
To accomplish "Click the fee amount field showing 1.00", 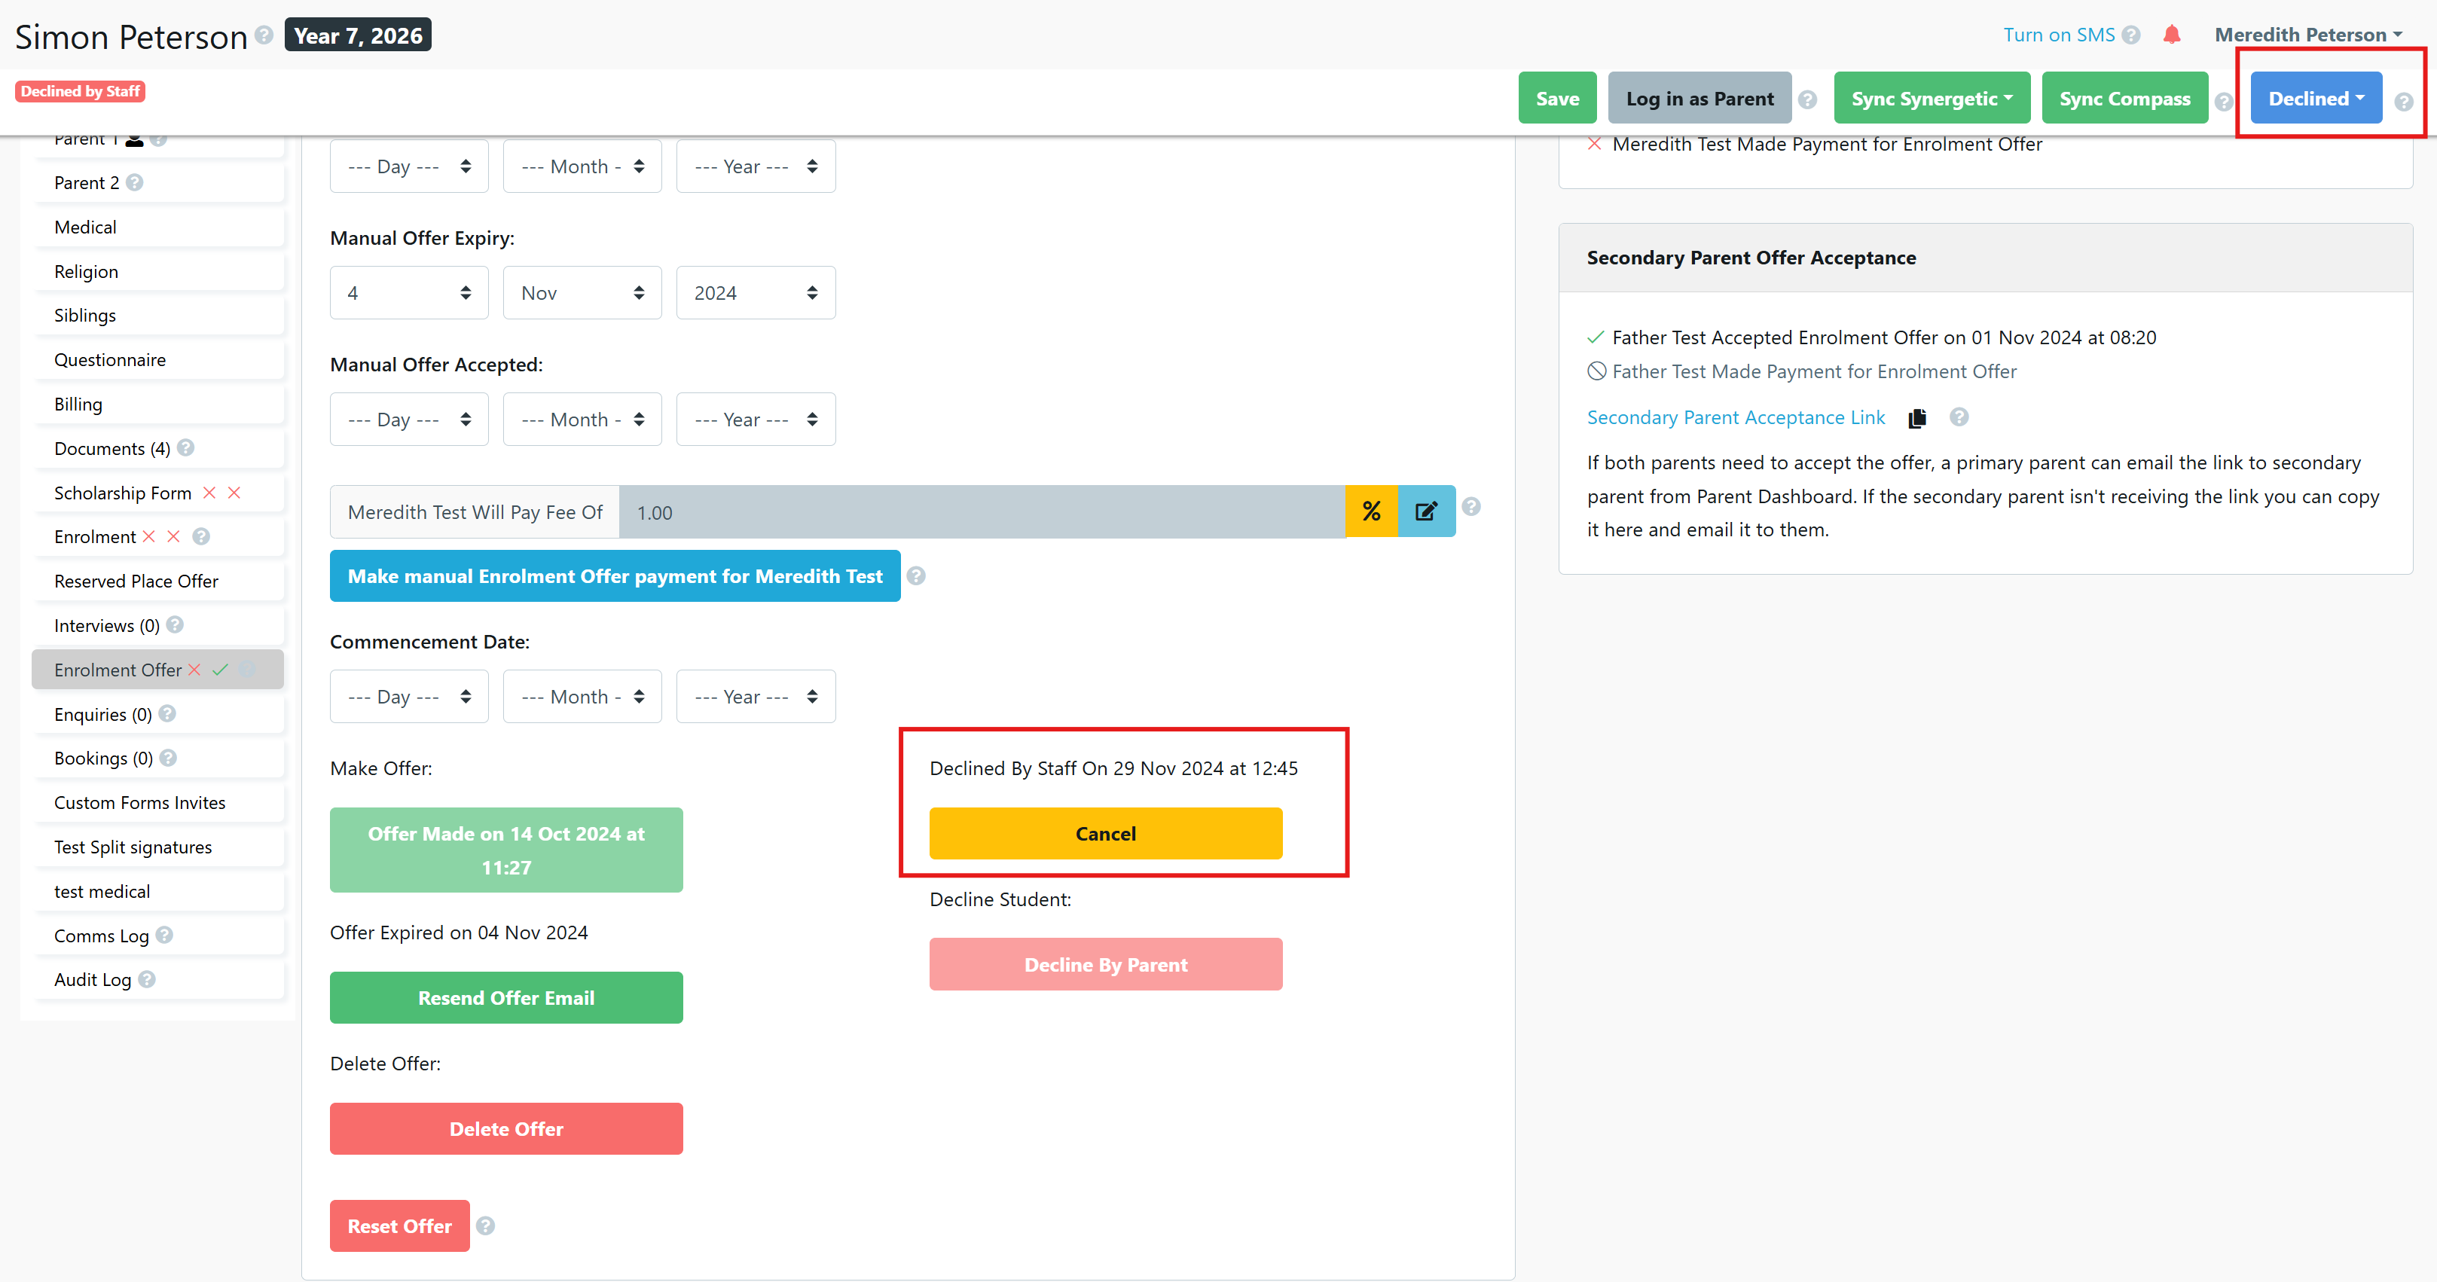I will point(981,512).
